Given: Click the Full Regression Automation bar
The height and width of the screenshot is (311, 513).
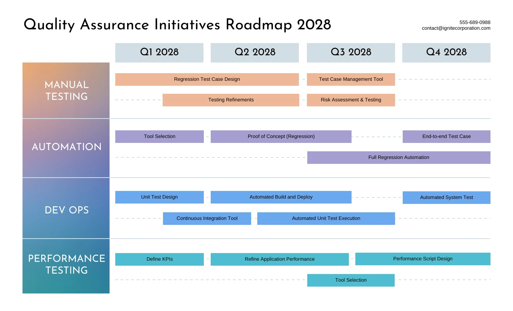Looking at the screenshot, I should [398, 157].
